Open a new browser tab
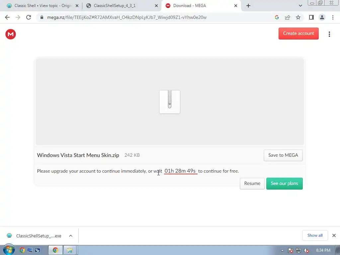 point(248,6)
